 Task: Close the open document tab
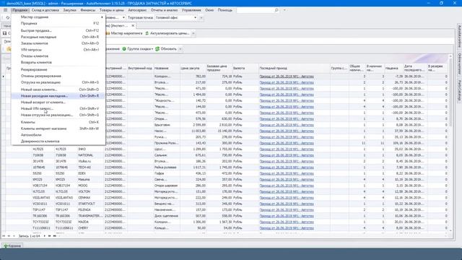(x=133, y=26)
